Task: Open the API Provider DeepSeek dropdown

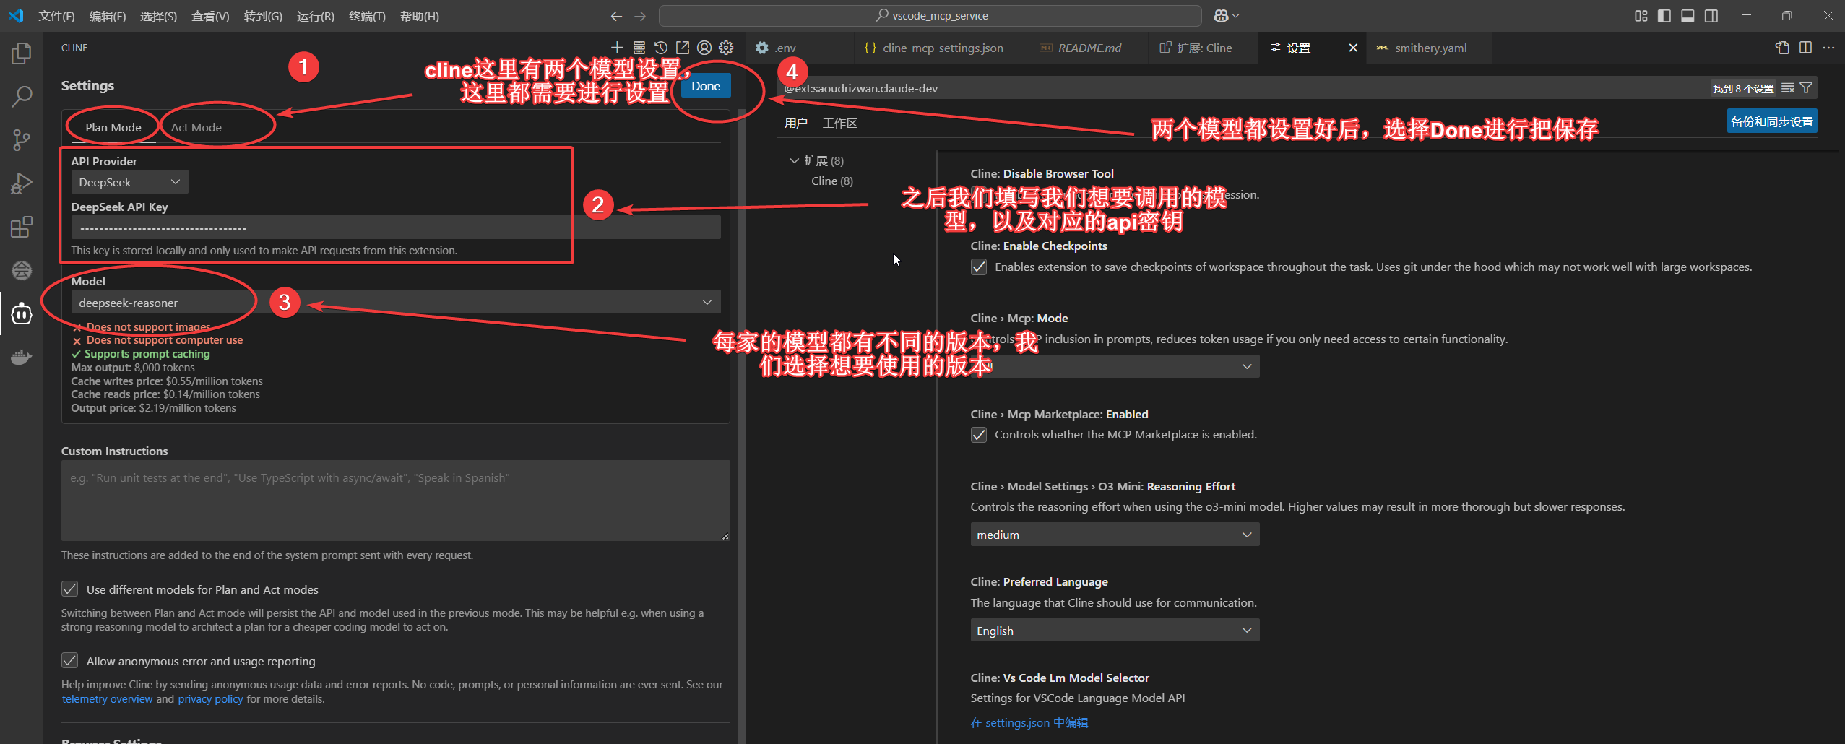Action: pyautogui.click(x=129, y=182)
